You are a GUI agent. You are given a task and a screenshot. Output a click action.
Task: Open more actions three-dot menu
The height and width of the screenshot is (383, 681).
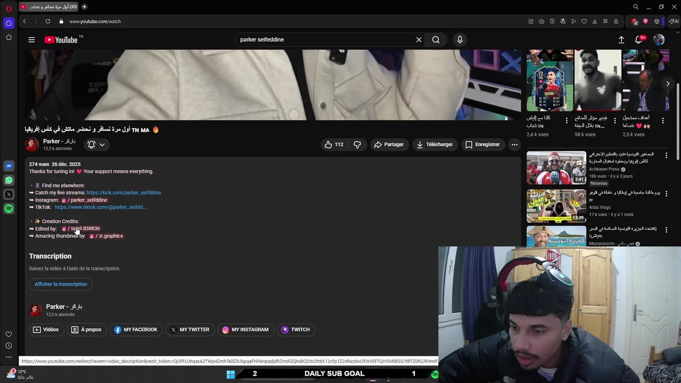click(x=514, y=145)
